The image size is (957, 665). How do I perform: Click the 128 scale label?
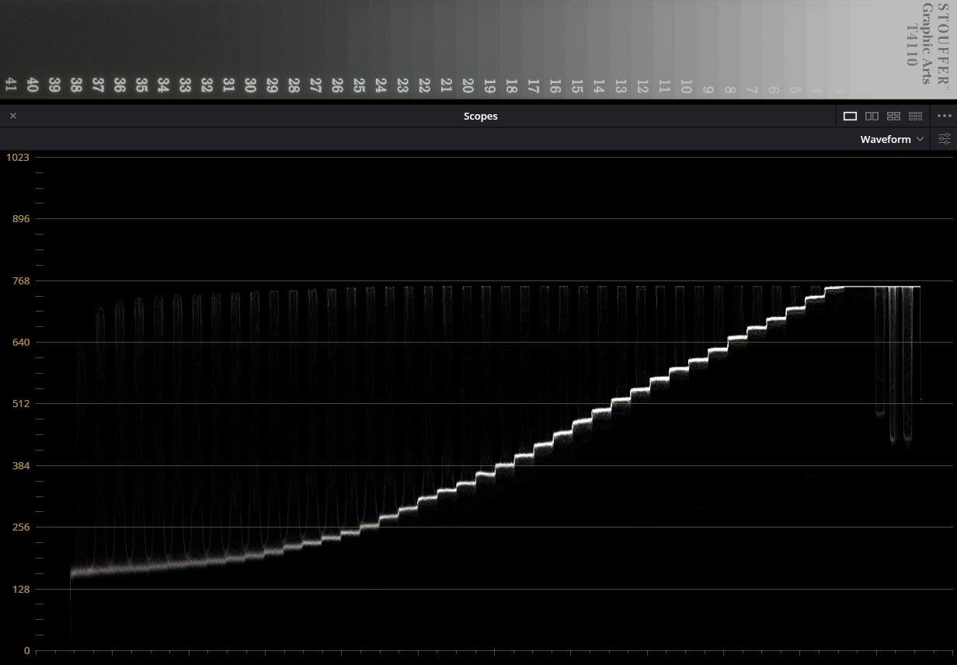tap(19, 589)
